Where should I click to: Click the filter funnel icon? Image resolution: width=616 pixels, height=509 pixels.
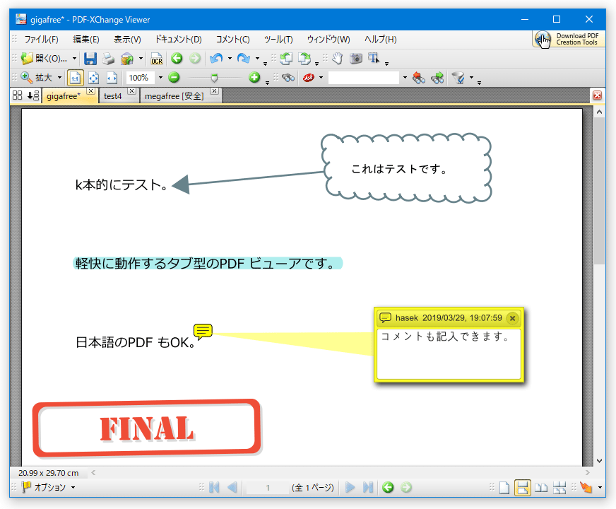tap(458, 78)
